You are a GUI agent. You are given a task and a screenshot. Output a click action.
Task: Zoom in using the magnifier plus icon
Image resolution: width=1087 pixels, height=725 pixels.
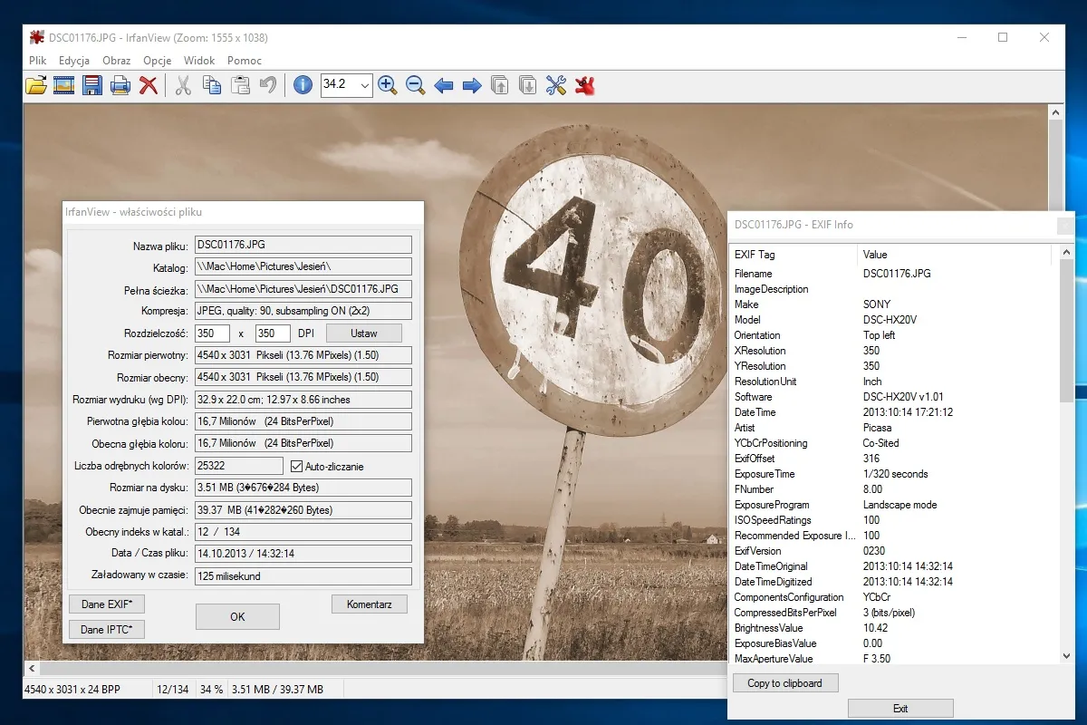click(x=388, y=84)
